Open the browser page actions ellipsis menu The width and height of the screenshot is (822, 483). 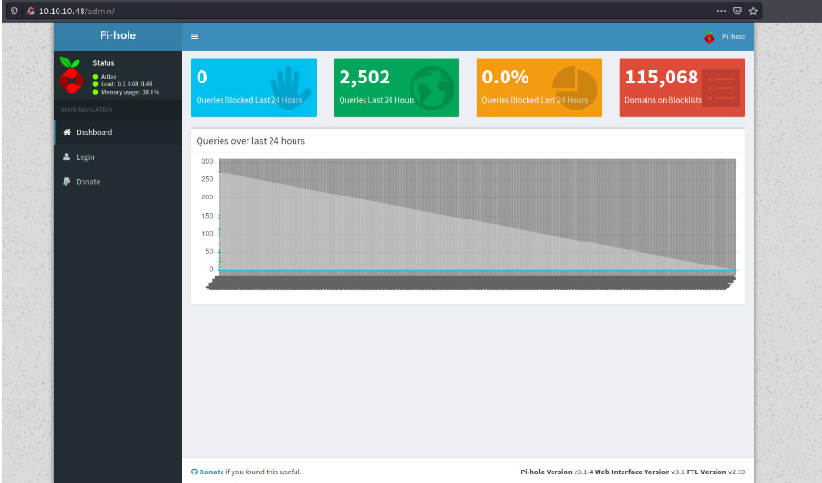[721, 11]
